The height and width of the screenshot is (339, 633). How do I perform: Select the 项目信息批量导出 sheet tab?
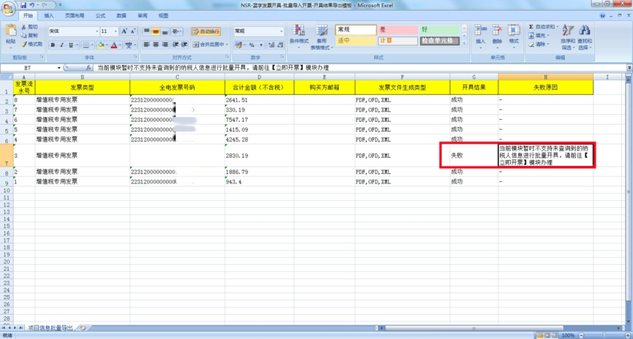(x=50, y=328)
